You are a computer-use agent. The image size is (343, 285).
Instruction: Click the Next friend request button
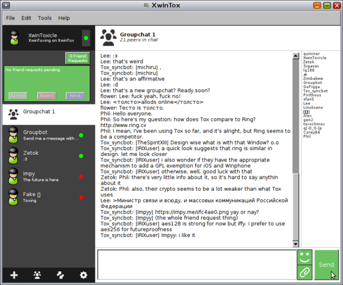75,95
